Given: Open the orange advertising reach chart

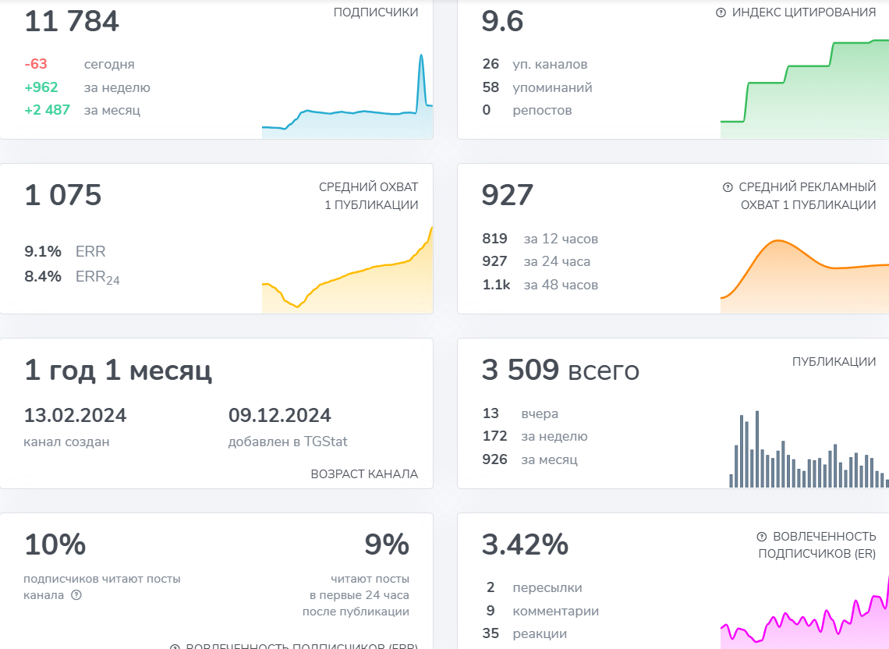Looking at the screenshot, I should coord(805,276).
